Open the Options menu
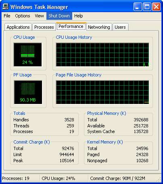Image resolution: width=163 pixels, height=184 pixels. coord(23,16)
